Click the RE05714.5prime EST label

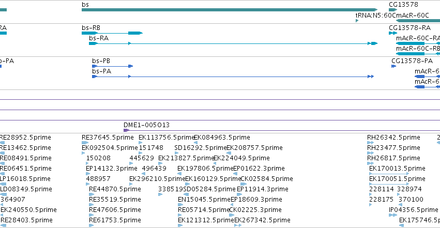point(204,210)
